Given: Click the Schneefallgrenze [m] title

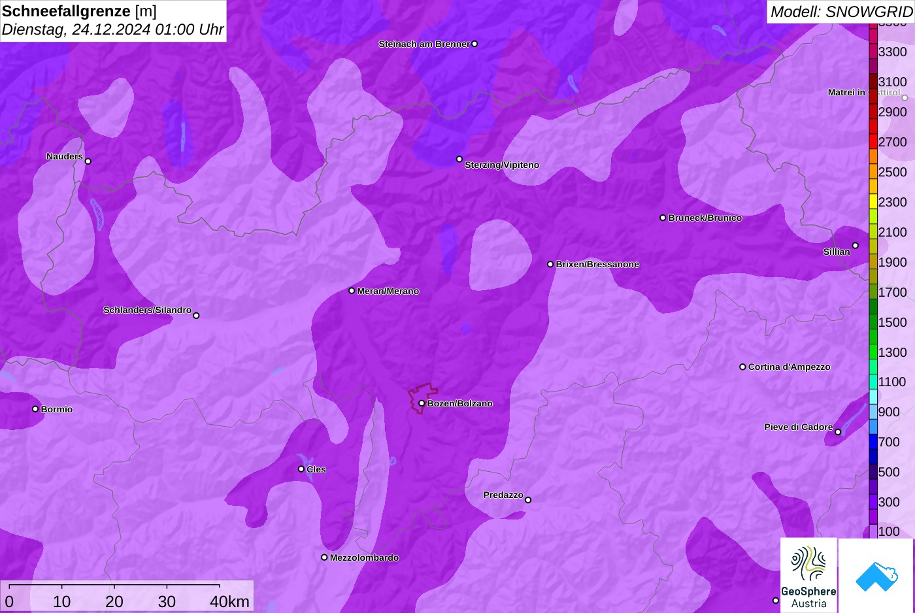Looking at the screenshot, I should (79, 11).
